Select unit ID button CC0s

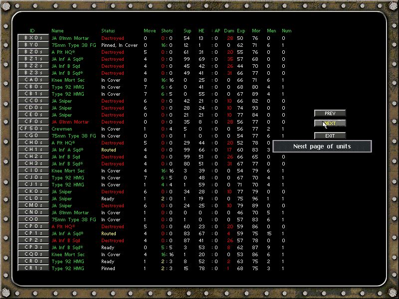[x=33, y=101]
